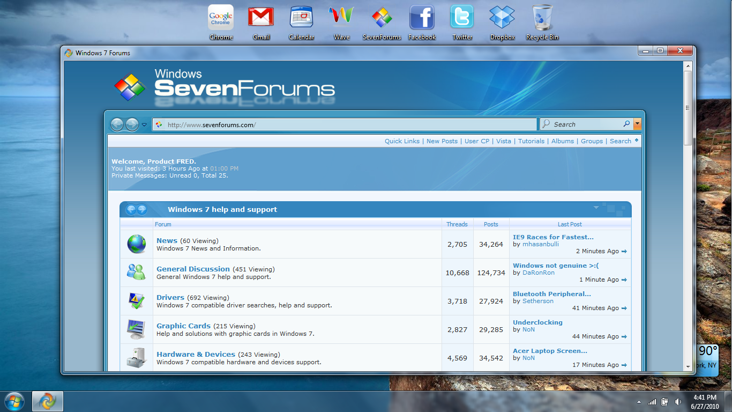This screenshot has width=732, height=412.
Task: Open the navbar Search menu
Action: (621, 141)
